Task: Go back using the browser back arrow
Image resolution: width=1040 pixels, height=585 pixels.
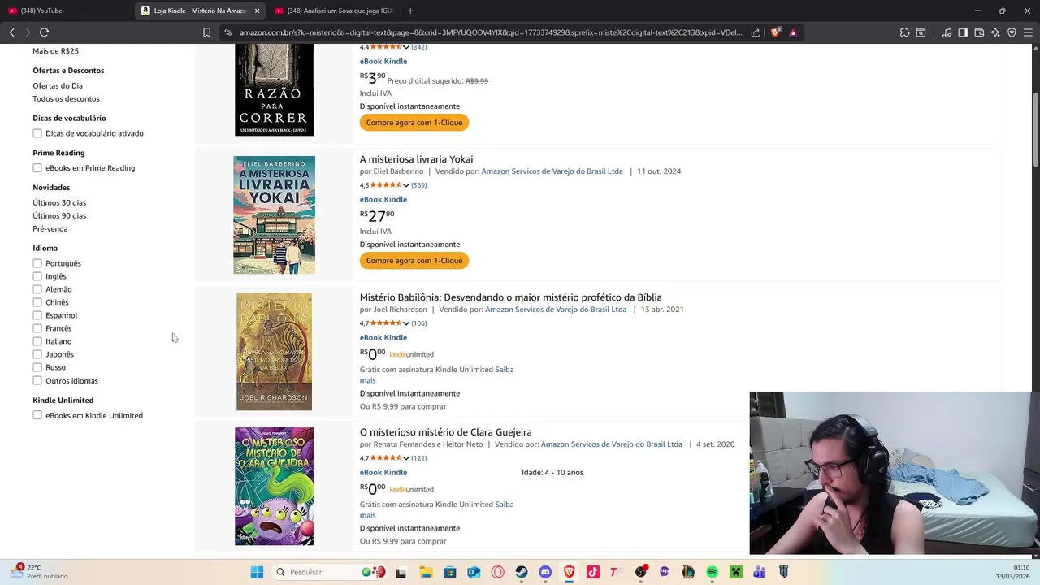Action: click(11, 32)
